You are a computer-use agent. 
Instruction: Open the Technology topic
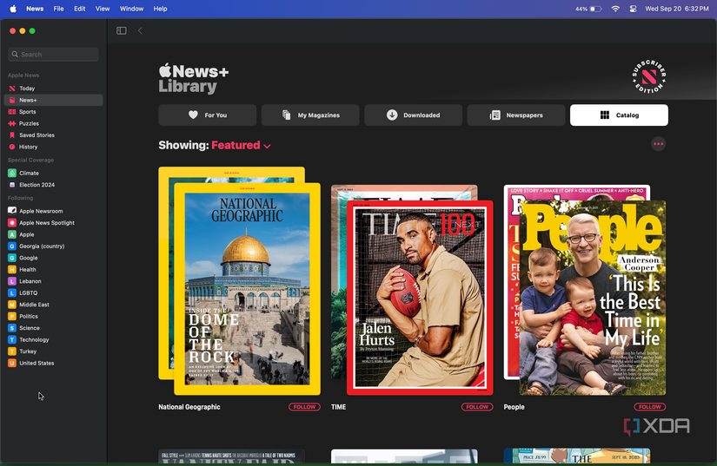(x=54, y=339)
